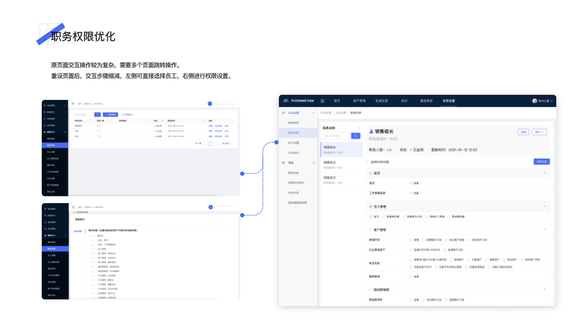
Task: Open the username dropdown in the dark top bar
Action: click(546, 101)
